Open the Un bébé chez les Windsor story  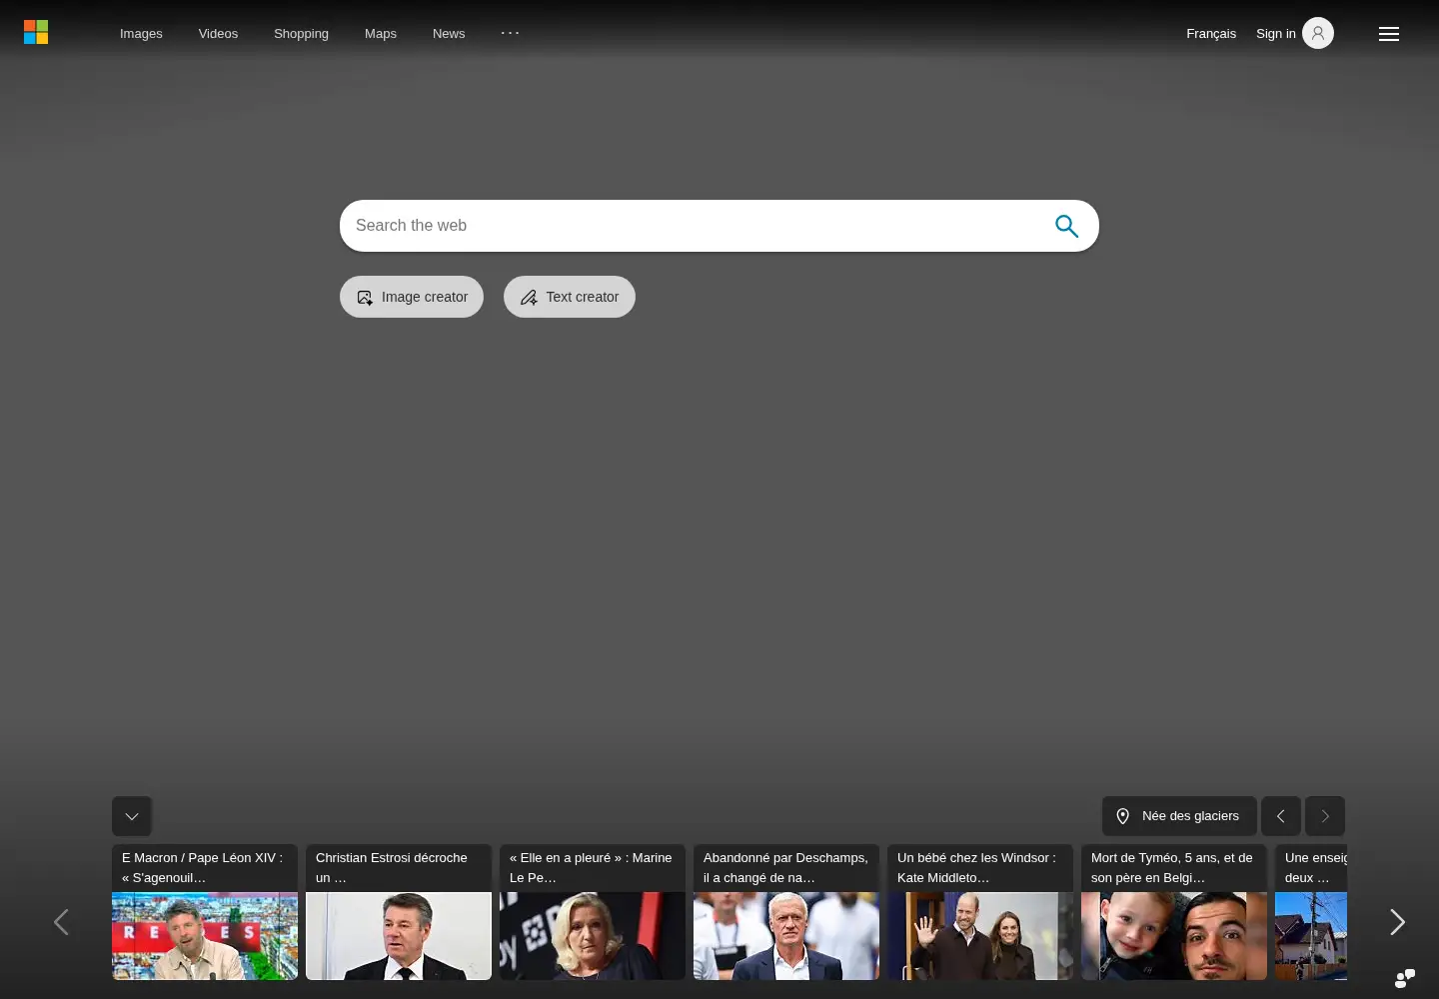[x=980, y=912]
